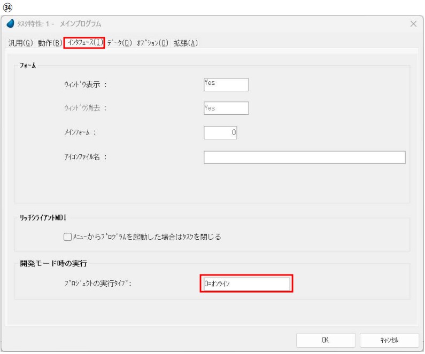
Task: Open the プロジェクトの実行タイプ O=オンライン box
Action: tap(245, 284)
